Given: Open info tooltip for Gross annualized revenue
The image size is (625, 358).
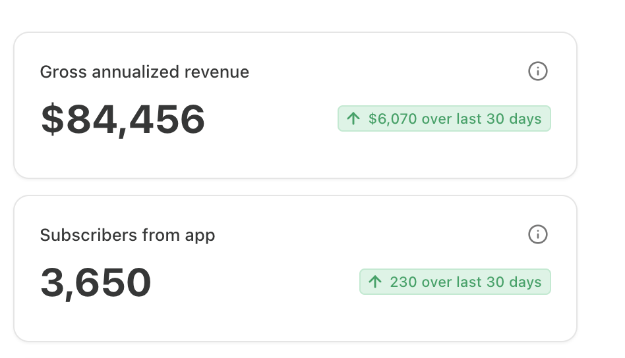Looking at the screenshot, I should (x=538, y=71).
